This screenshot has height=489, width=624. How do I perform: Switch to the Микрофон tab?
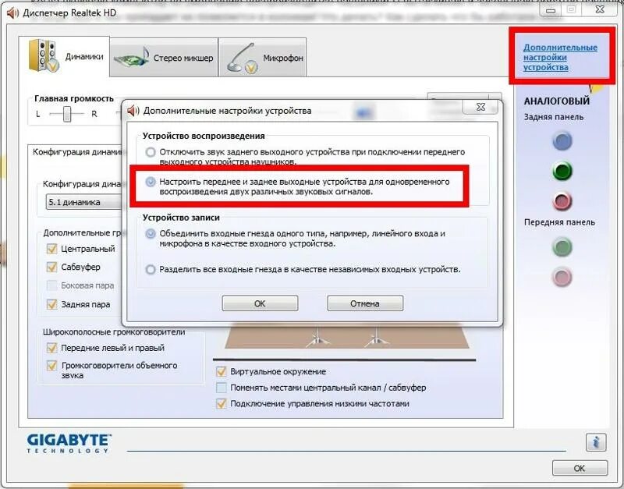click(x=263, y=58)
